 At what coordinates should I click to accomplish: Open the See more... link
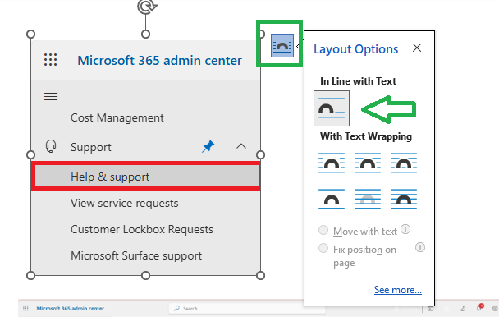point(398,290)
